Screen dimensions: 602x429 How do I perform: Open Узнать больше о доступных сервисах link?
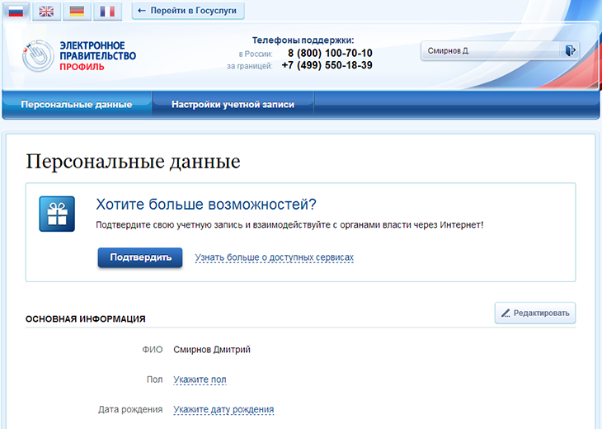click(274, 257)
